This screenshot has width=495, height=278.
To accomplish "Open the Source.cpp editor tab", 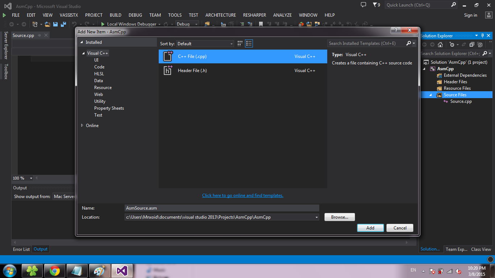I will click(x=23, y=35).
